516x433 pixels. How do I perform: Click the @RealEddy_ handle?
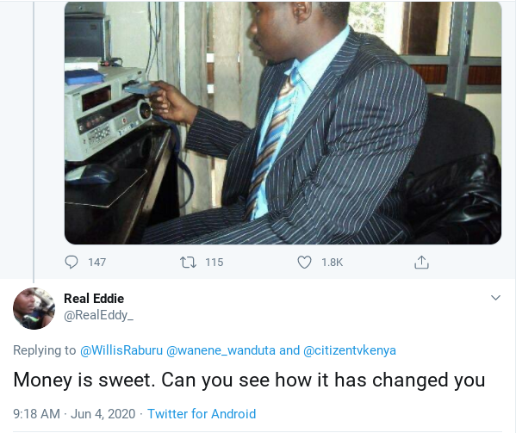(99, 315)
